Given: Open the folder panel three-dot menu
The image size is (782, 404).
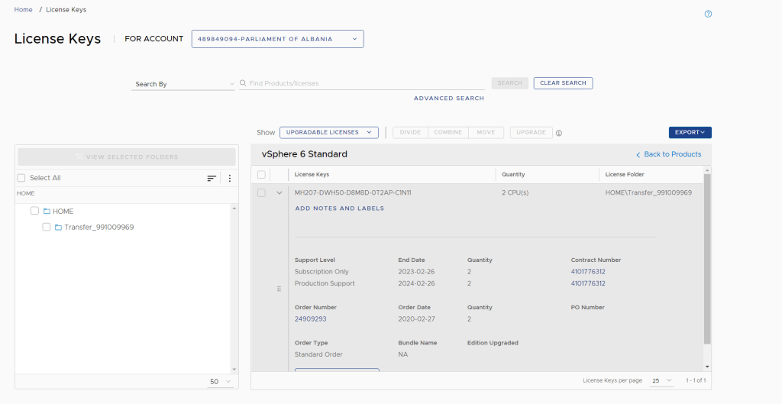Looking at the screenshot, I should coord(229,178).
